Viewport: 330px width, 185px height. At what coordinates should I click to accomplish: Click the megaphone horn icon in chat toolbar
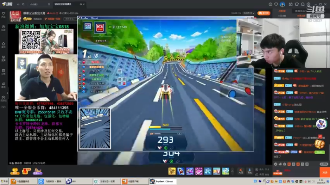pos(280,164)
